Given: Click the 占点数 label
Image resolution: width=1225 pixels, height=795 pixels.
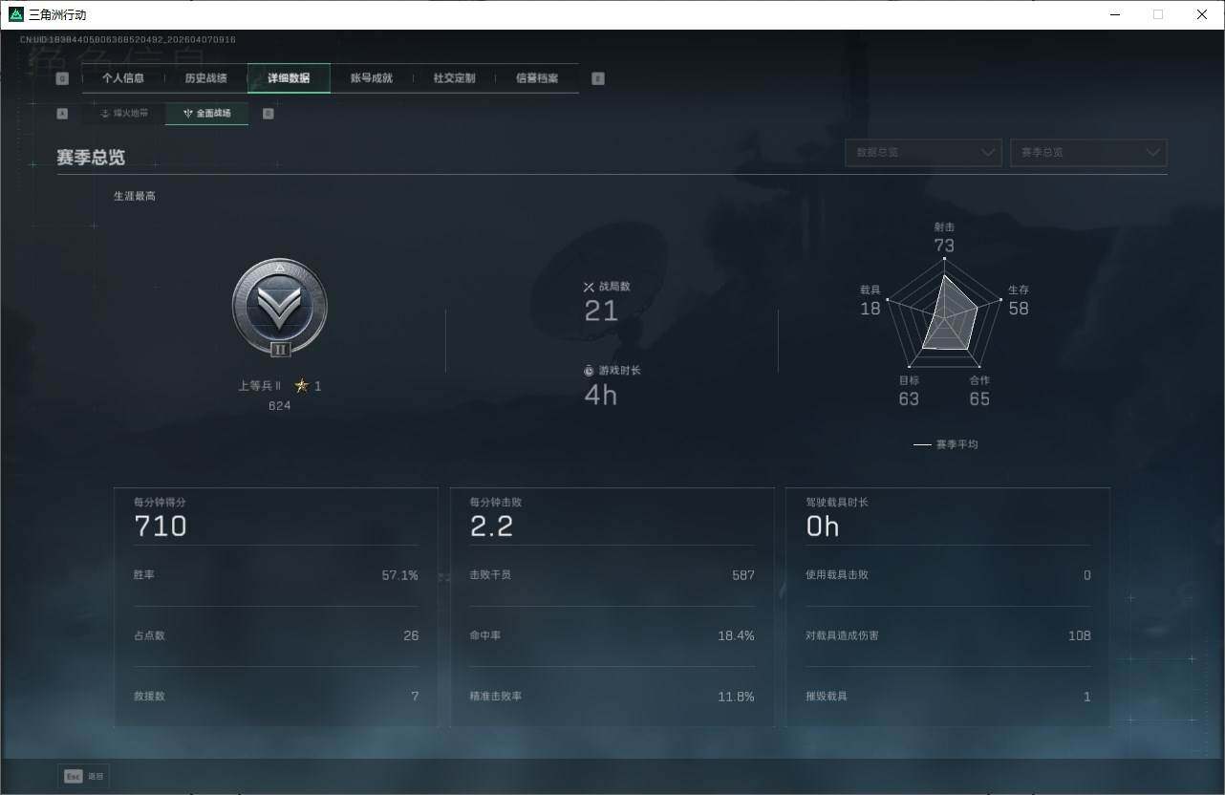Looking at the screenshot, I should pos(149,635).
